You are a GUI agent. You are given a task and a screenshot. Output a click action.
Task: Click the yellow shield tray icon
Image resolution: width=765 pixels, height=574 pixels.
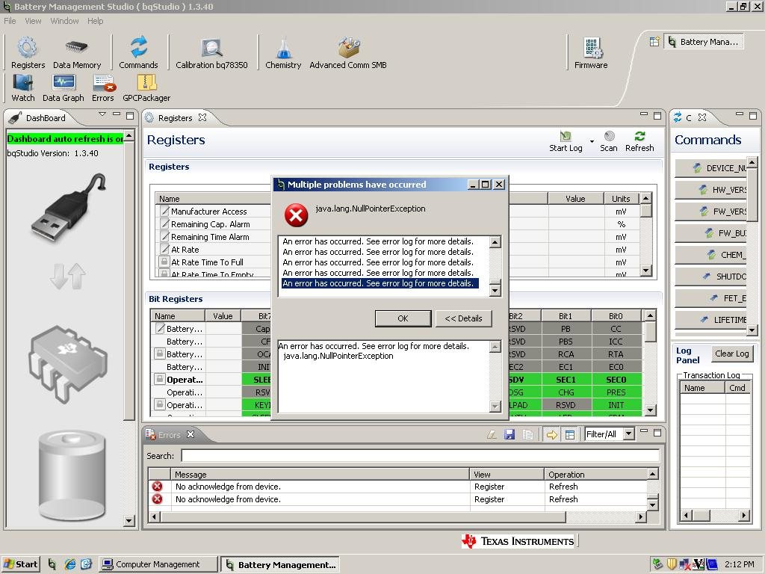672,564
